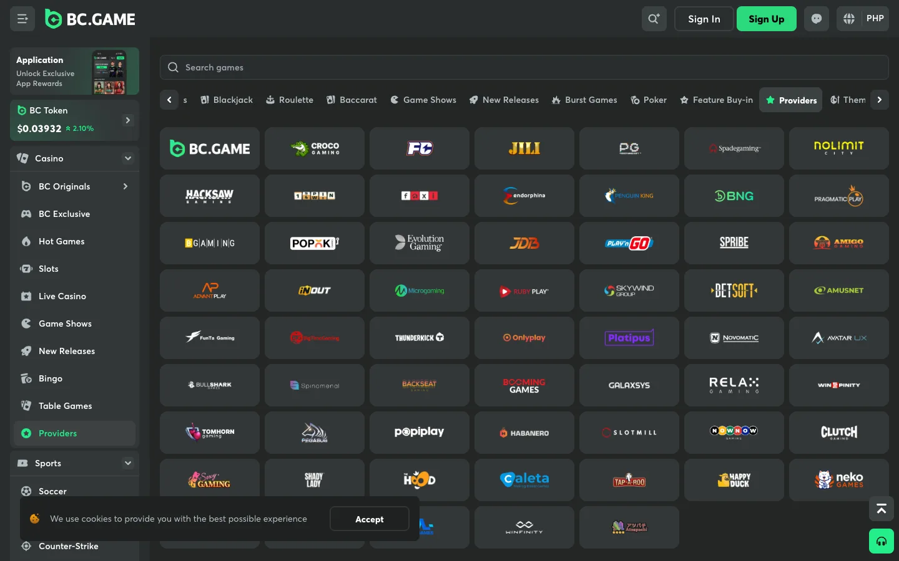Click the BC.GAME logo in header
The width and height of the screenshot is (899, 561).
coord(90,19)
